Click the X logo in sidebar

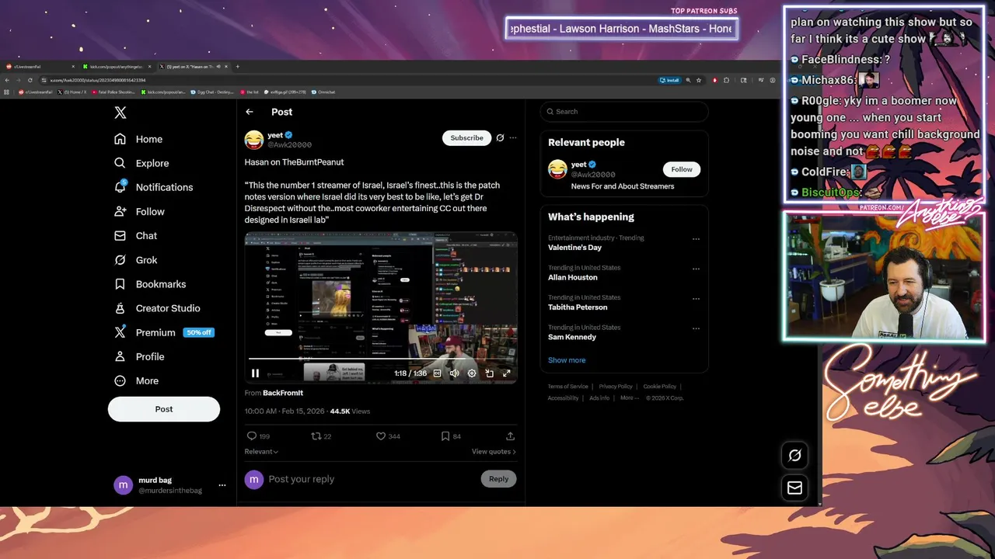120,113
